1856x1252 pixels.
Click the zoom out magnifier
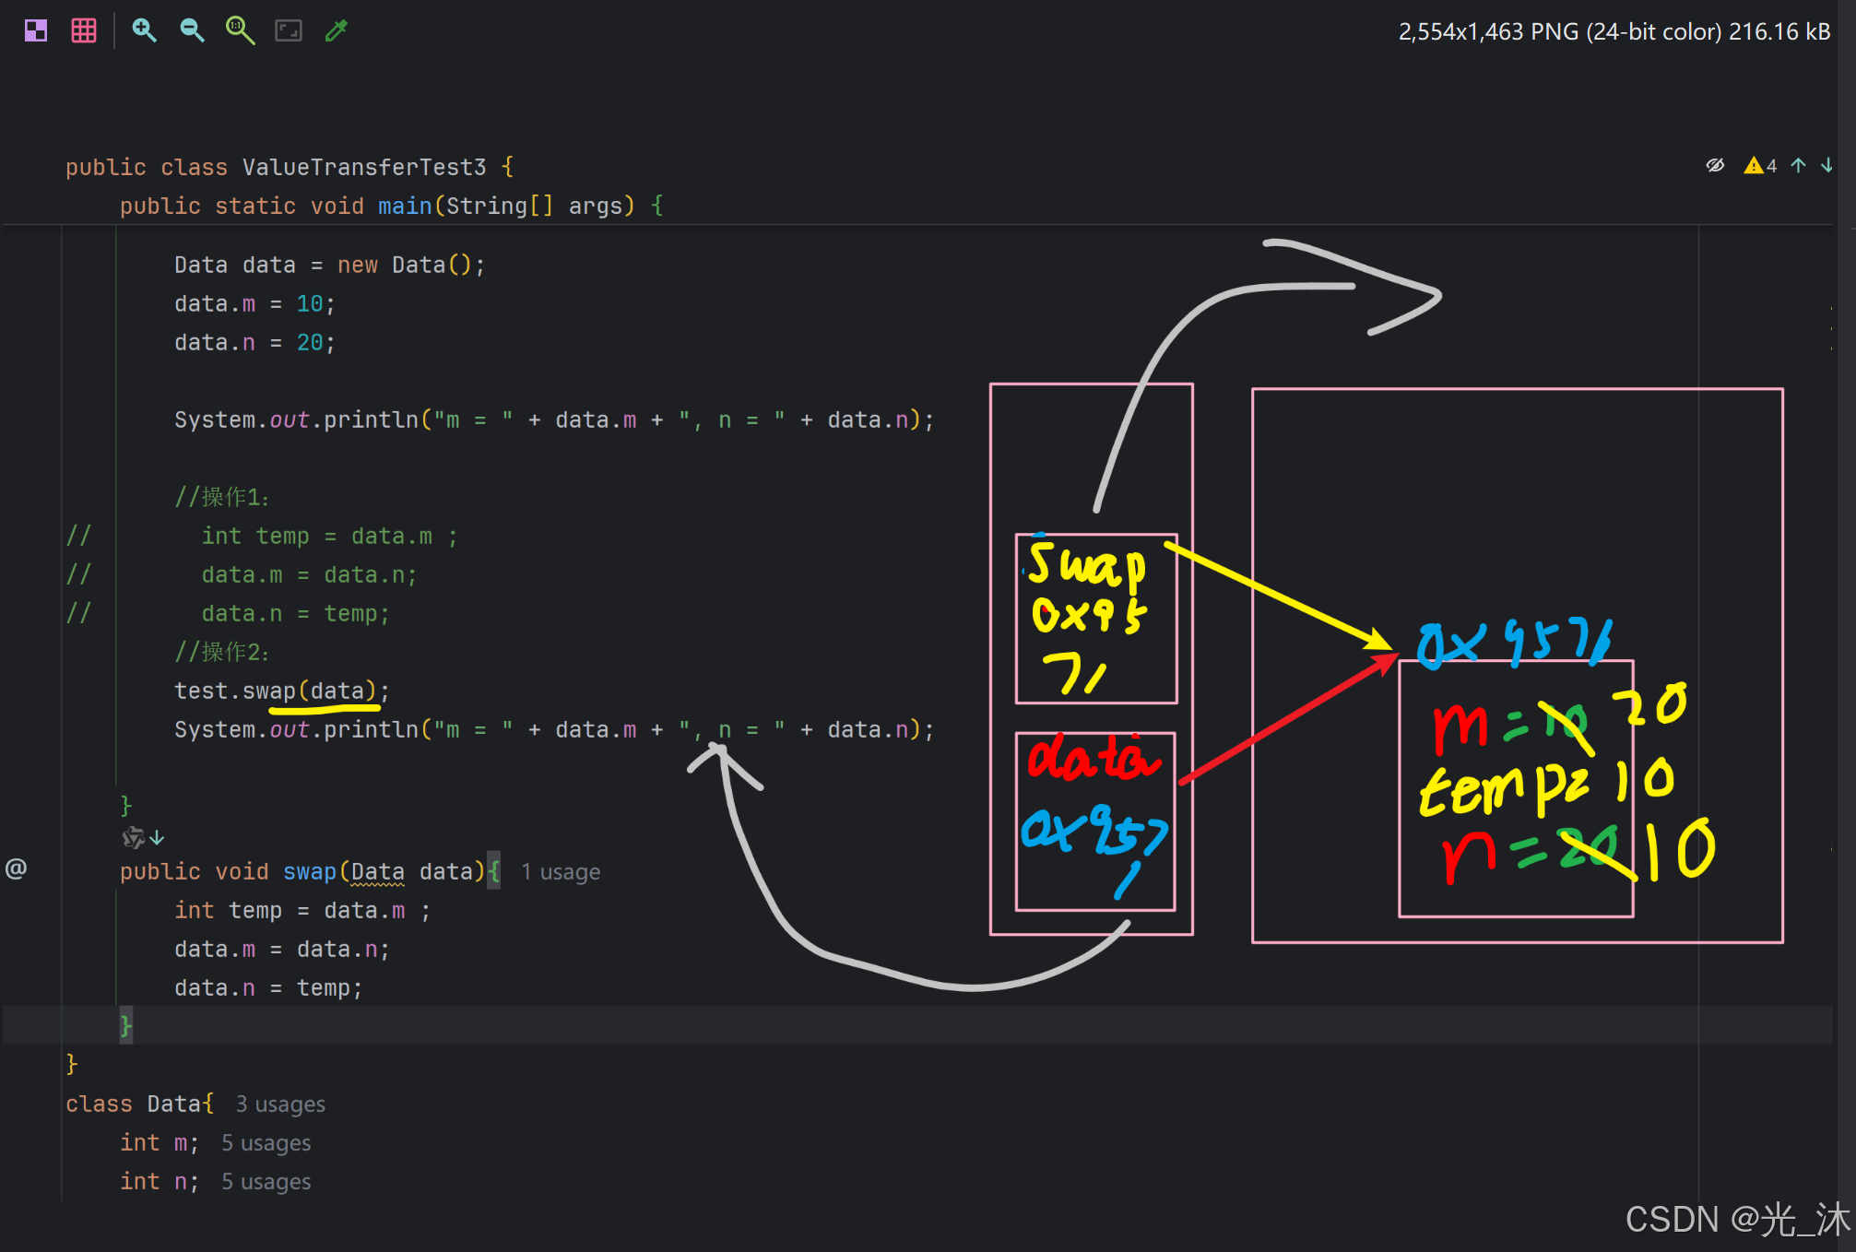point(192,30)
